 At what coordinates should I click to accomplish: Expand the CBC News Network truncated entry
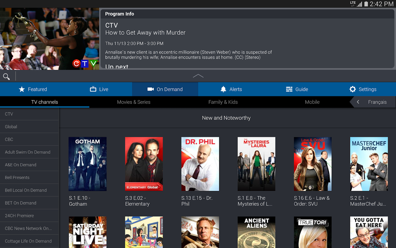click(x=28, y=228)
